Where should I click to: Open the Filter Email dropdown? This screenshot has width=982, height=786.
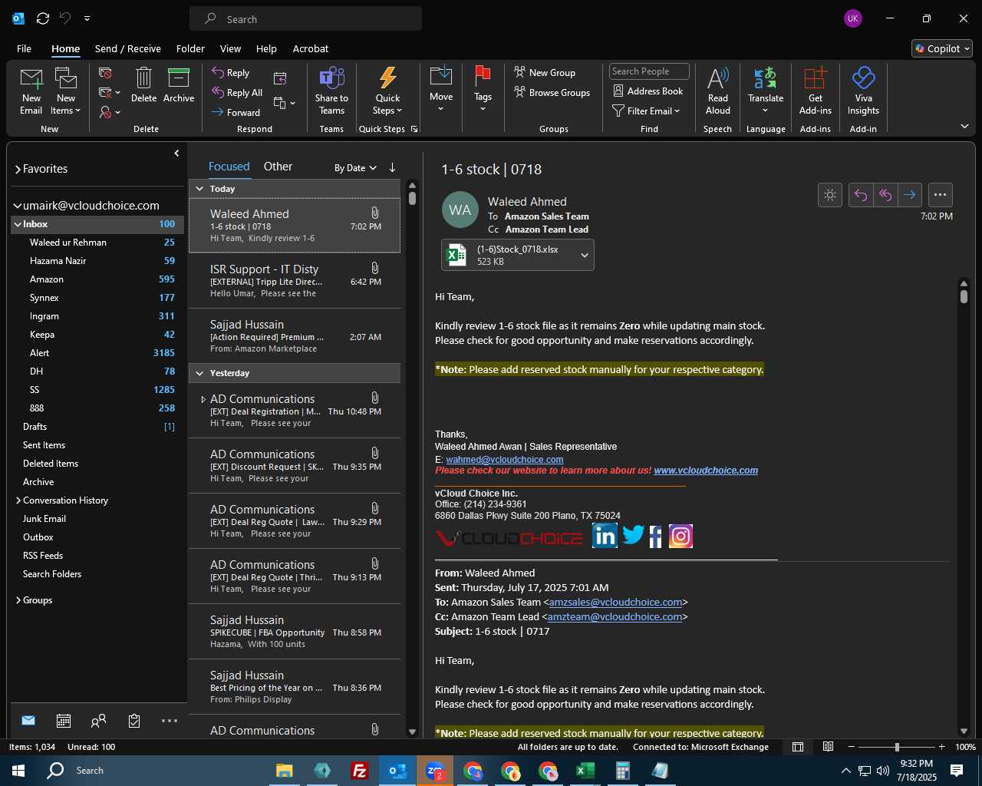pyautogui.click(x=646, y=111)
